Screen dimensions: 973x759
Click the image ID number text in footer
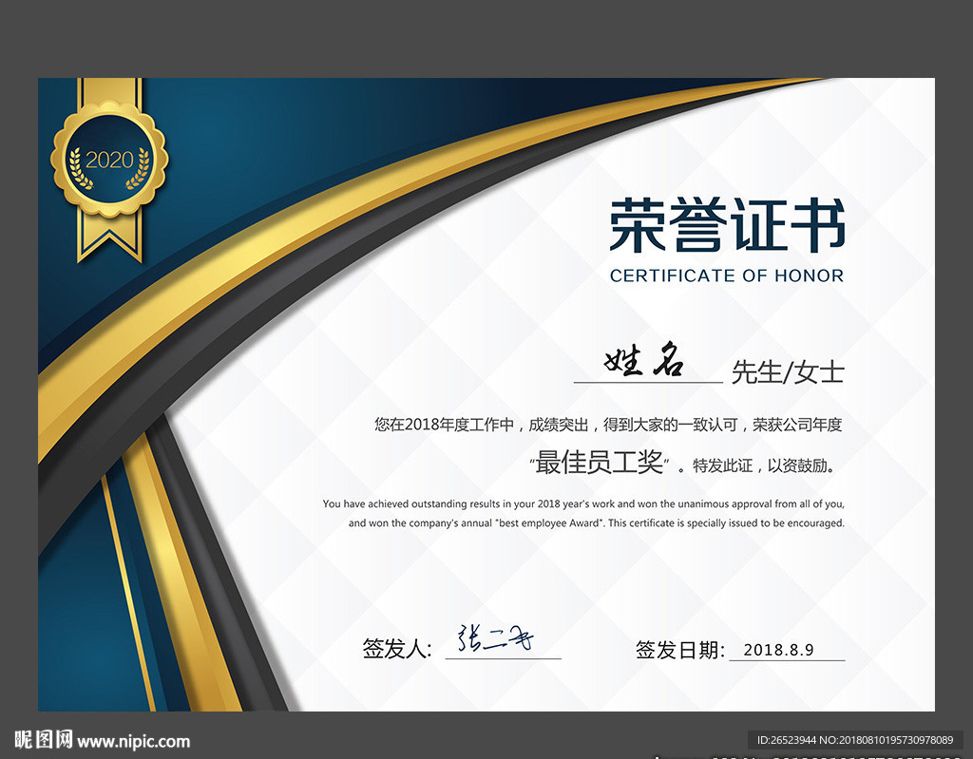855,740
